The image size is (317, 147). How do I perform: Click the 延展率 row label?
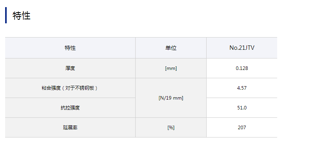70,128
